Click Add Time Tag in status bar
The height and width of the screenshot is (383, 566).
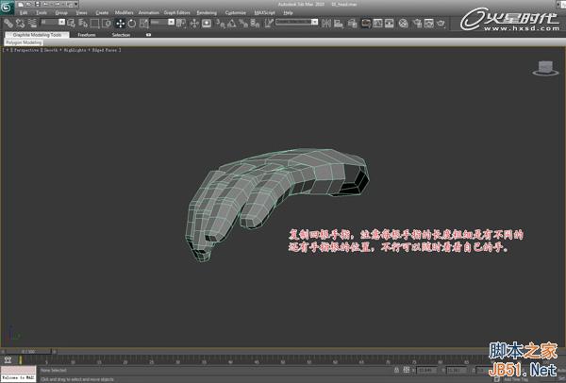click(517, 379)
